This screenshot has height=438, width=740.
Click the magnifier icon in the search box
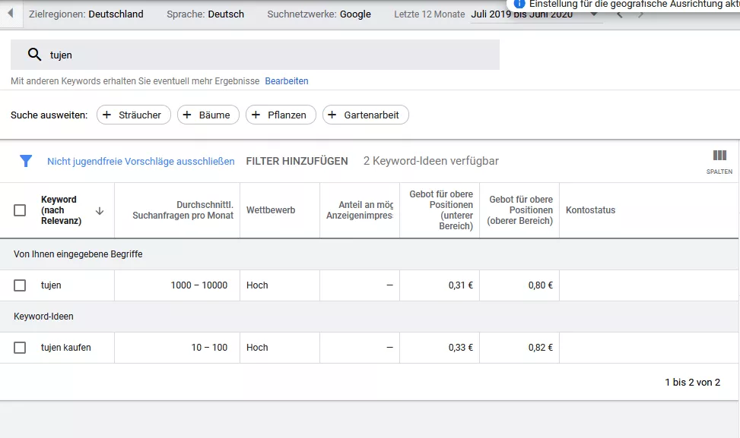click(34, 55)
